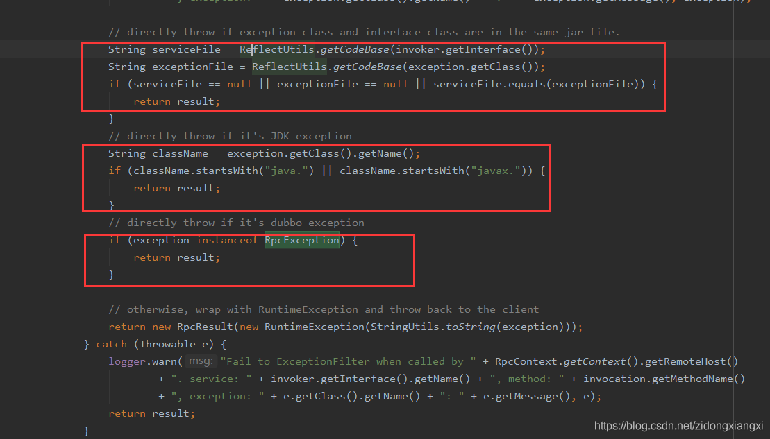Click the comment "otherwise, wrap with RuntimeException"
The height and width of the screenshot is (439, 770).
pyautogui.click(x=324, y=309)
